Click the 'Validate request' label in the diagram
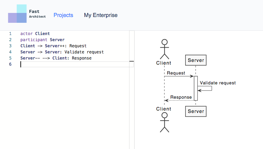The height and width of the screenshot is (149, 263). coord(218,83)
